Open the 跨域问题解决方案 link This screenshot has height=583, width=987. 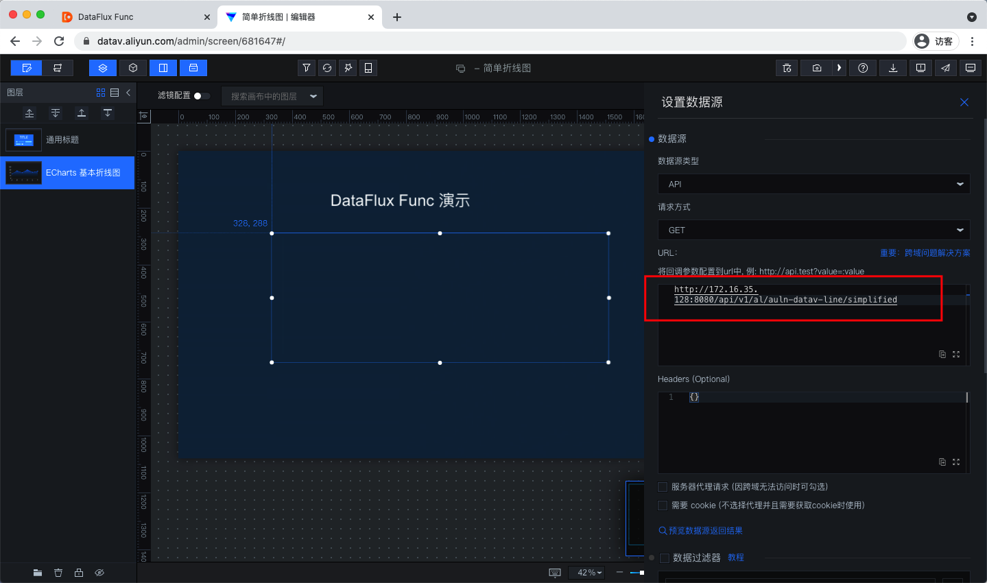point(925,253)
